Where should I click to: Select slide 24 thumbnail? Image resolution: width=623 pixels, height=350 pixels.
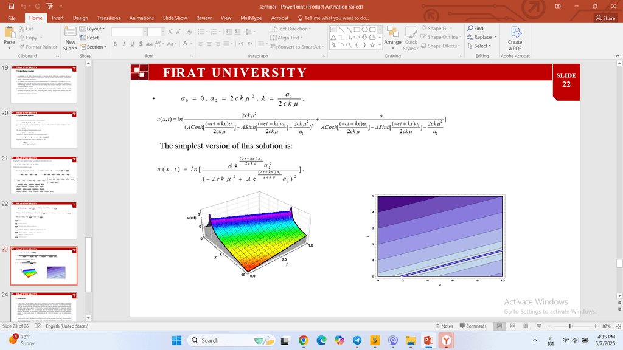click(x=44, y=307)
